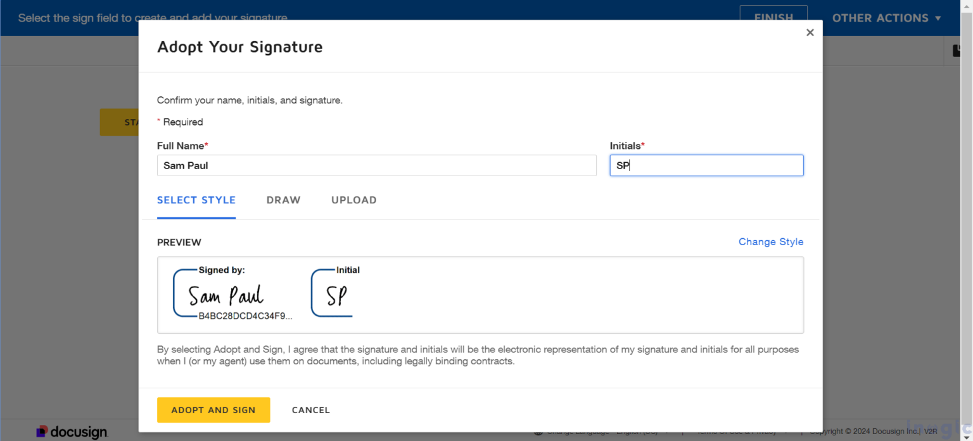Click inside the Initials field
The width and height of the screenshot is (973, 441).
coord(706,165)
